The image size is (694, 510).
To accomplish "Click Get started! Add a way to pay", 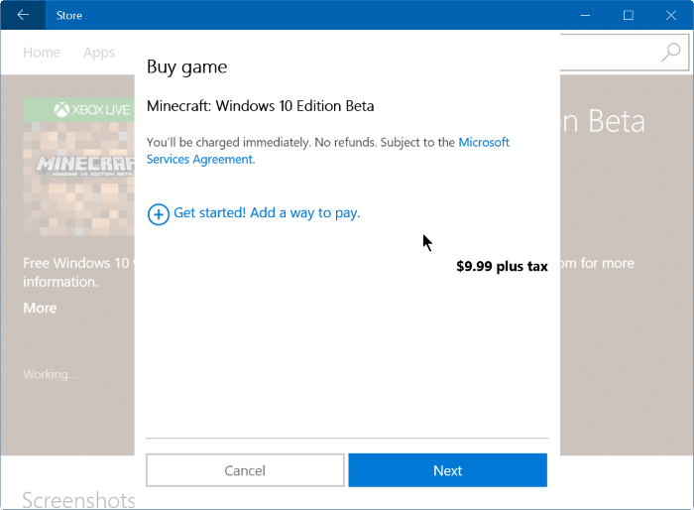I will (267, 213).
